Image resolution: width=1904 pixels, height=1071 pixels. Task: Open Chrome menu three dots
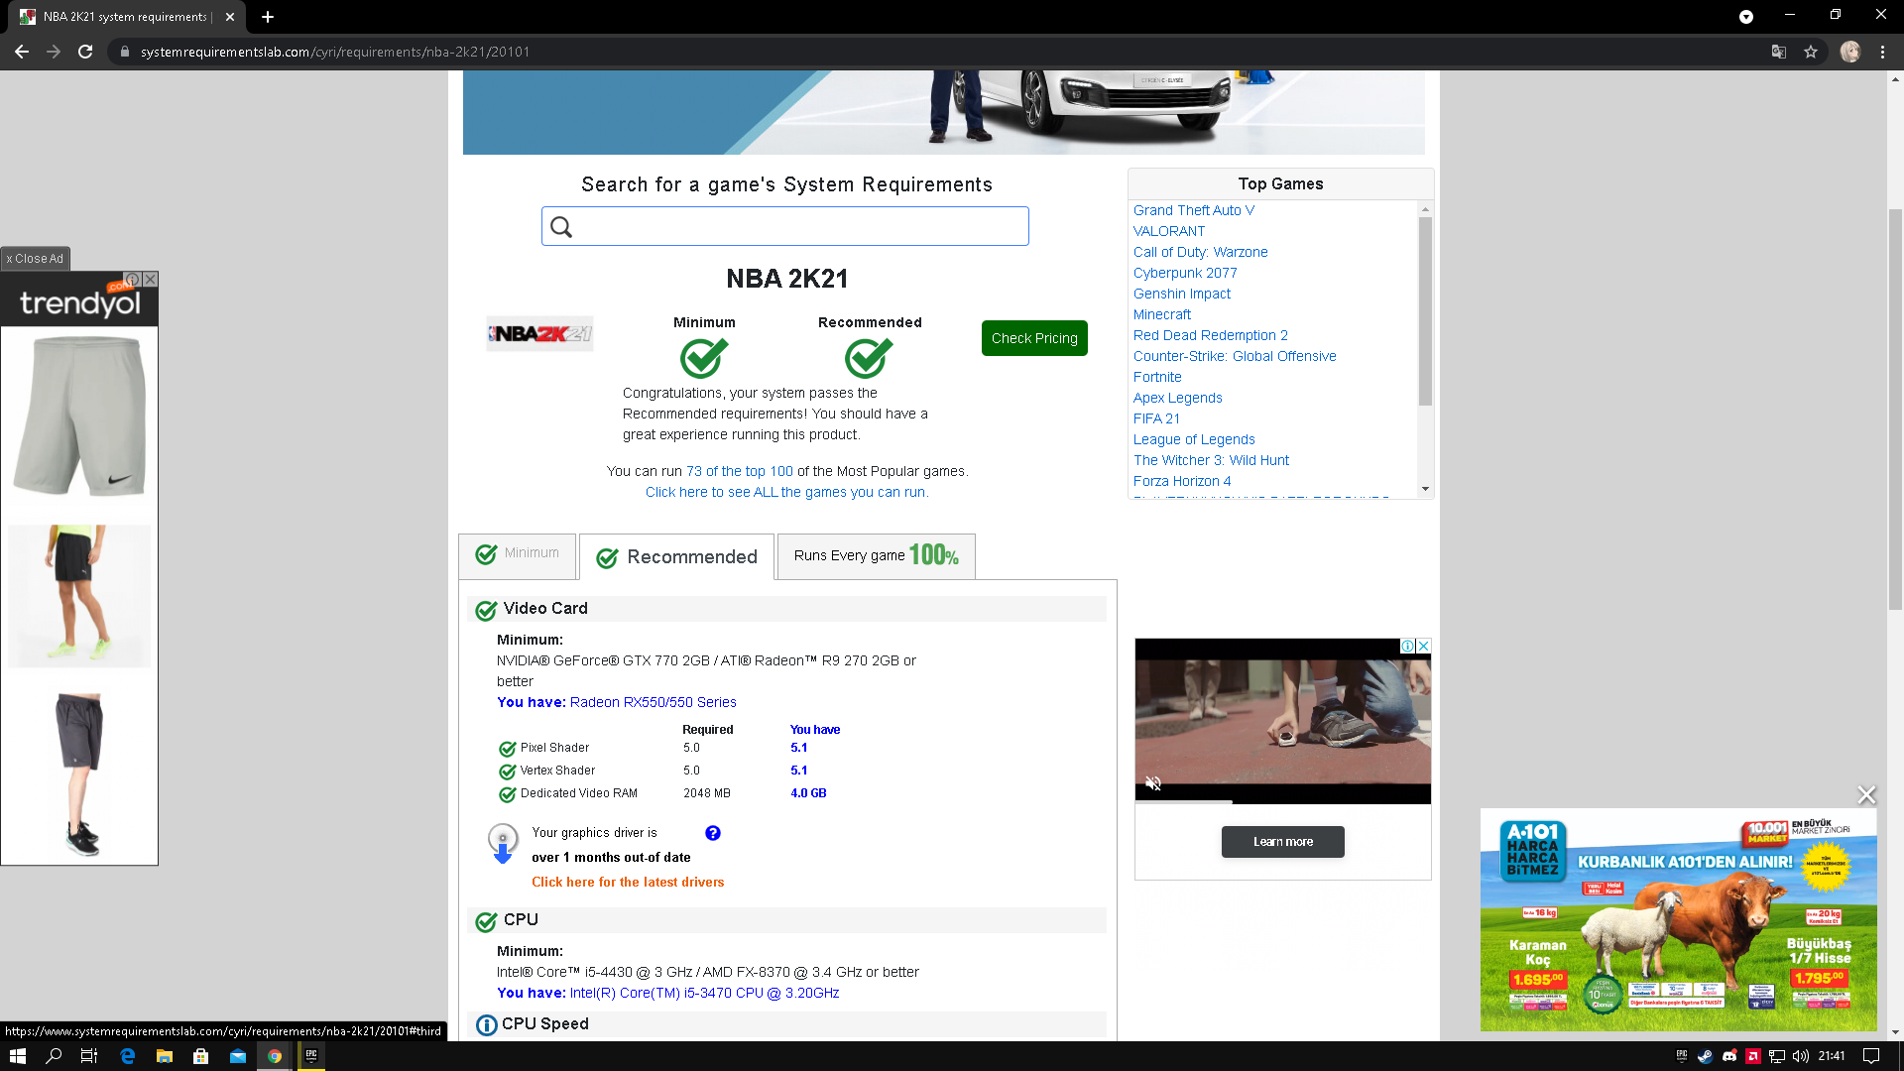coord(1882,52)
